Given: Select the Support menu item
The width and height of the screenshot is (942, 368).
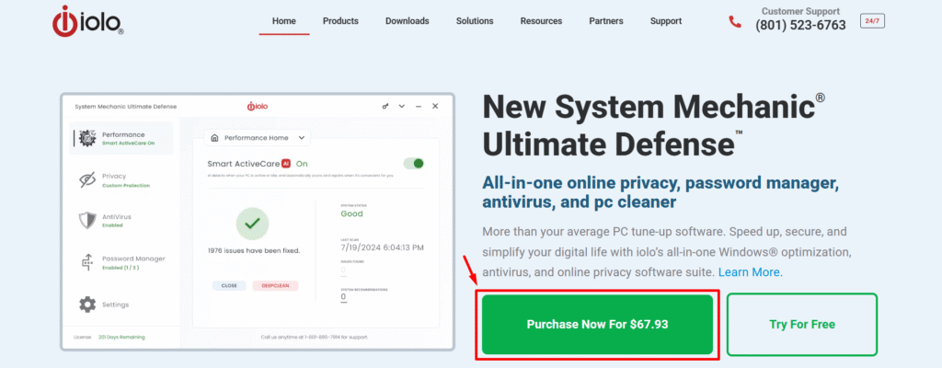Looking at the screenshot, I should [666, 21].
